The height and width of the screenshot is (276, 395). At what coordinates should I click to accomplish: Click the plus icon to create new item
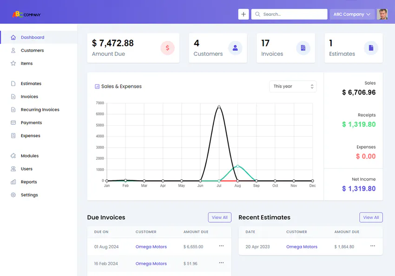click(x=244, y=14)
